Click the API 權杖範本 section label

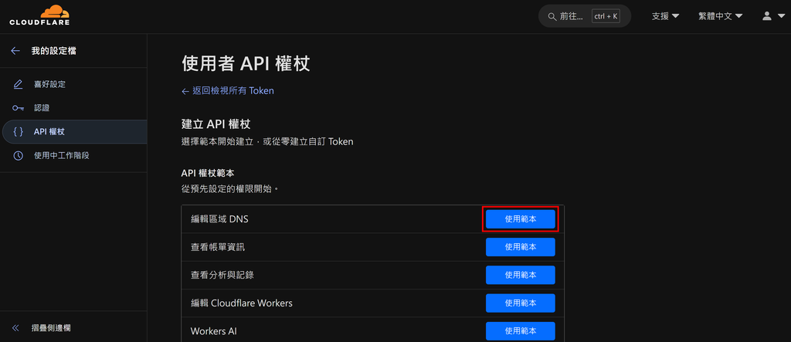click(207, 173)
